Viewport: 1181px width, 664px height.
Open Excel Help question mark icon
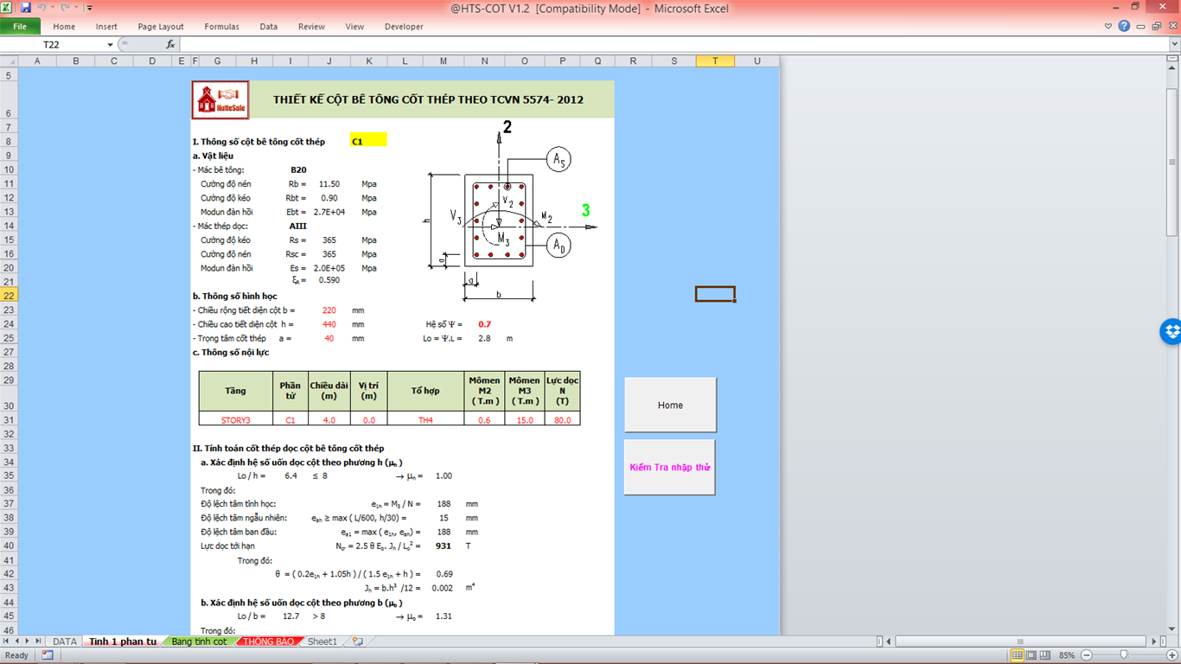click(x=1124, y=26)
